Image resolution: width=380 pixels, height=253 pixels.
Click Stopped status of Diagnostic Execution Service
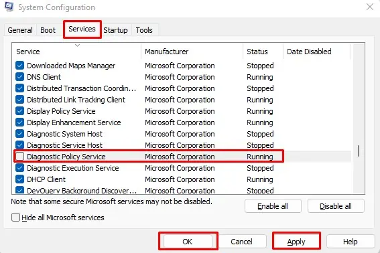point(260,168)
